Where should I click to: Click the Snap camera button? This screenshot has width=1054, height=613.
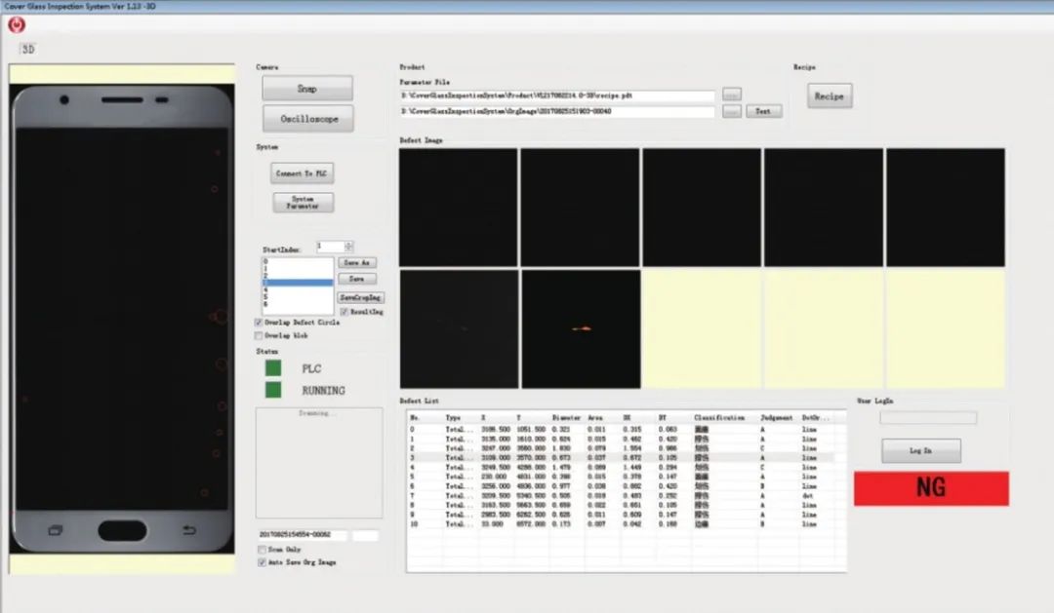(x=307, y=89)
